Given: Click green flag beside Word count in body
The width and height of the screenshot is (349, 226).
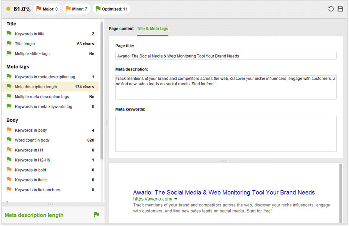Looking at the screenshot, I should [x=9, y=140].
